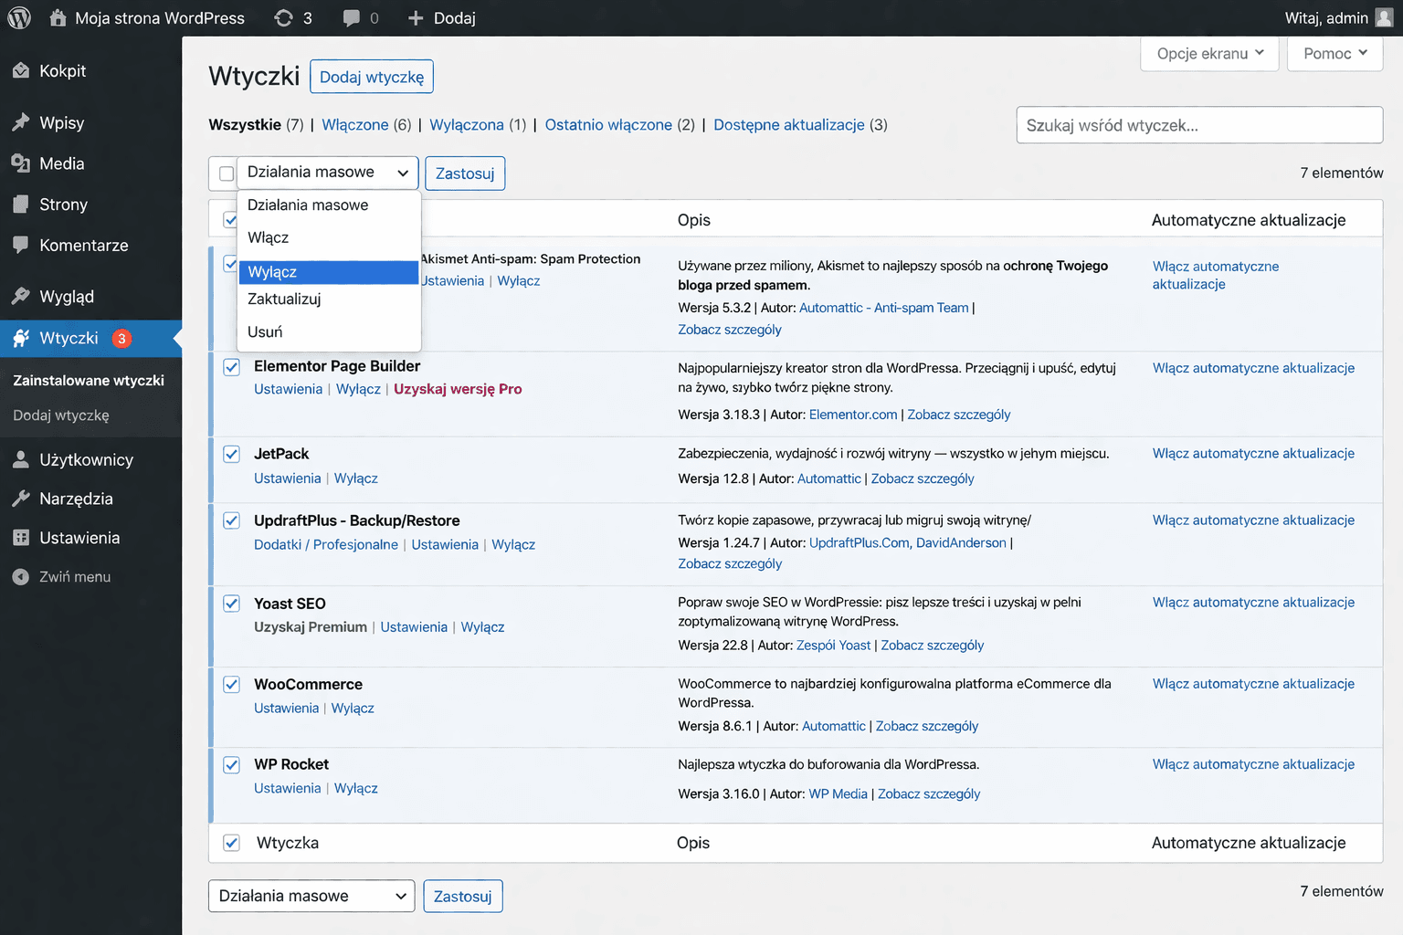
Task: Click the red update count badge on Wtyczki
Action: pos(121,339)
